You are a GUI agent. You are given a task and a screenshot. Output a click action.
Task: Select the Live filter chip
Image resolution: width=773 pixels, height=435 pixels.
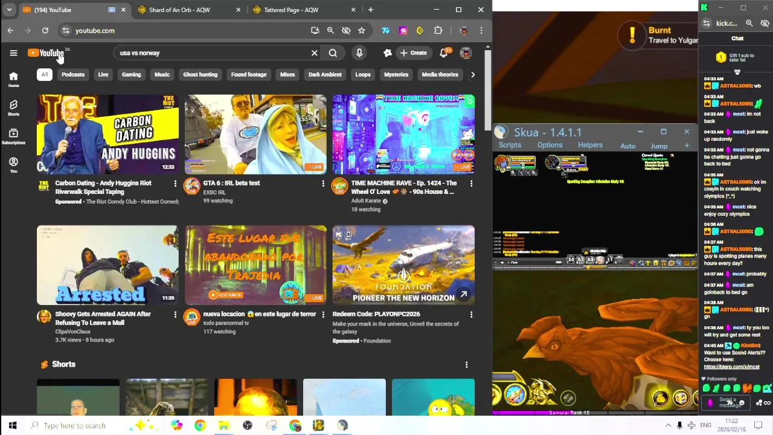click(x=103, y=75)
